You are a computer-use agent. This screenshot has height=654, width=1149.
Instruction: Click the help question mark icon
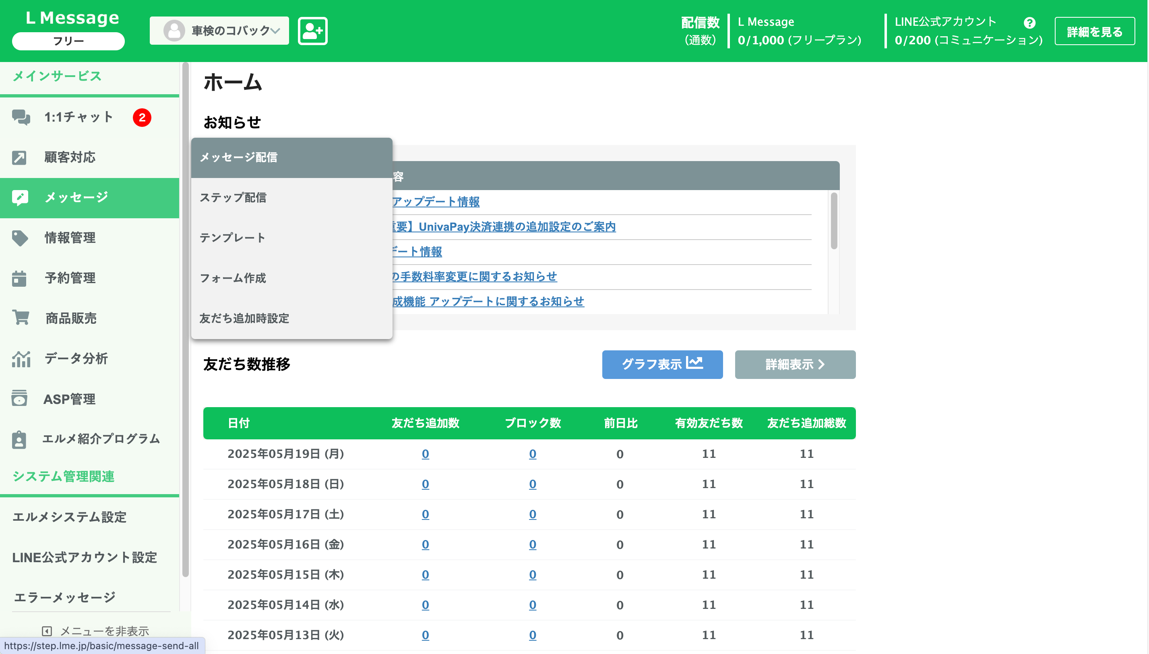1029,23
